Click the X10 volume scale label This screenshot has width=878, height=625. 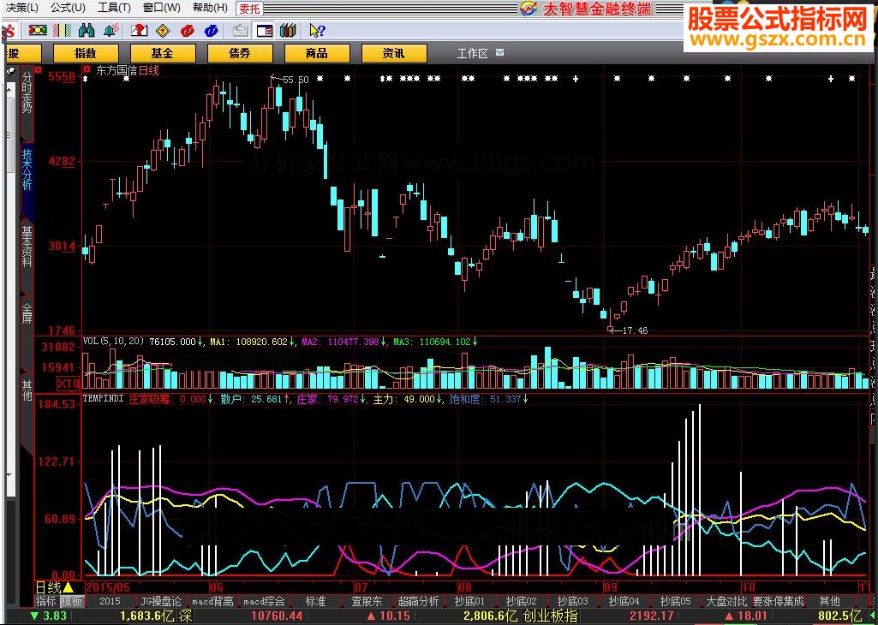tap(68, 383)
